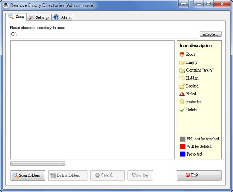Minimize the Remove Empty Directories window
Screen dimensions: 233x192
coord(199,4)
